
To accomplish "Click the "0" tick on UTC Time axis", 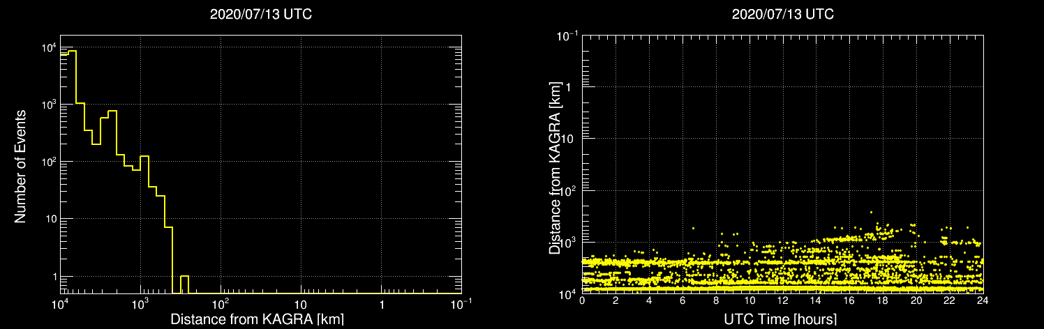I will 583,300.
